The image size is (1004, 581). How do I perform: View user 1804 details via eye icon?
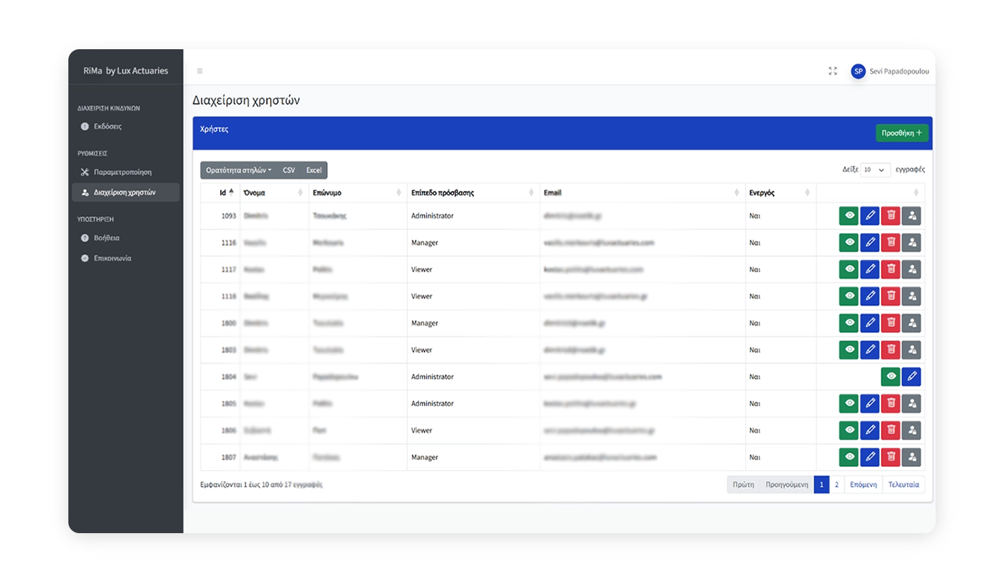891,377
